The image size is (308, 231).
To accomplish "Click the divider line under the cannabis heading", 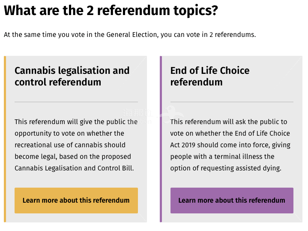I will [x=76, y=102].
